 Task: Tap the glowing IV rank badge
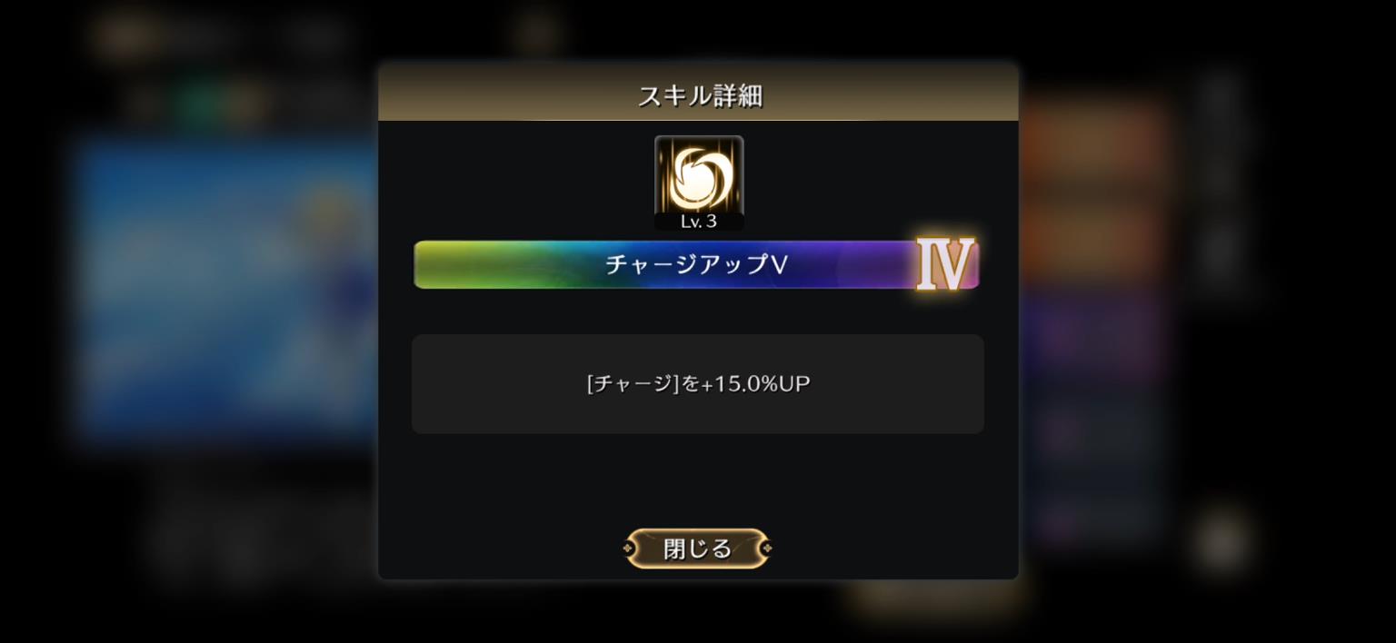(x=945, y=264)
